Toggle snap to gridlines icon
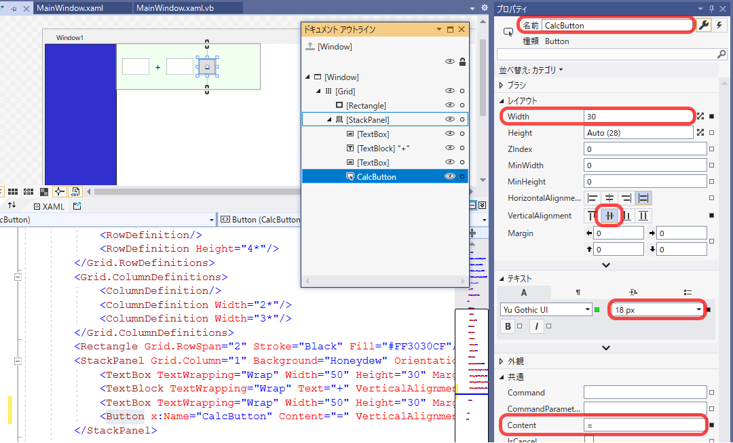733x443 pixels. [x=29, y=191]
